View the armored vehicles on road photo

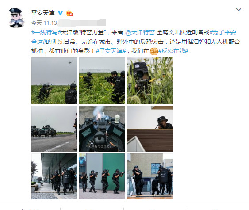click(54, 129)
